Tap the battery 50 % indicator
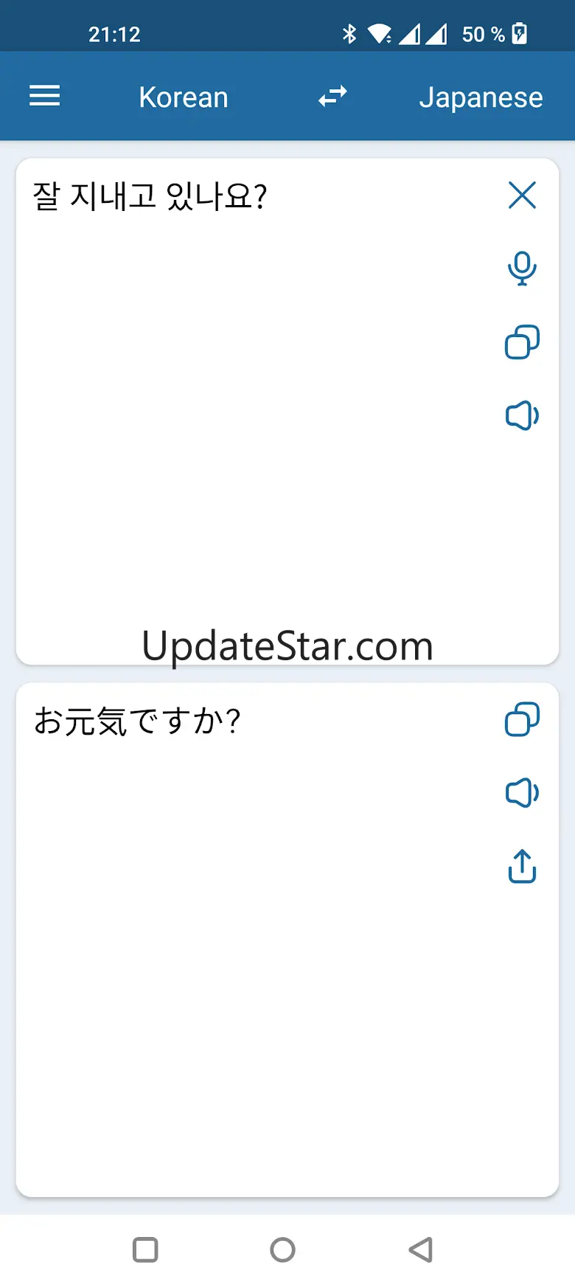 (494, 34)
